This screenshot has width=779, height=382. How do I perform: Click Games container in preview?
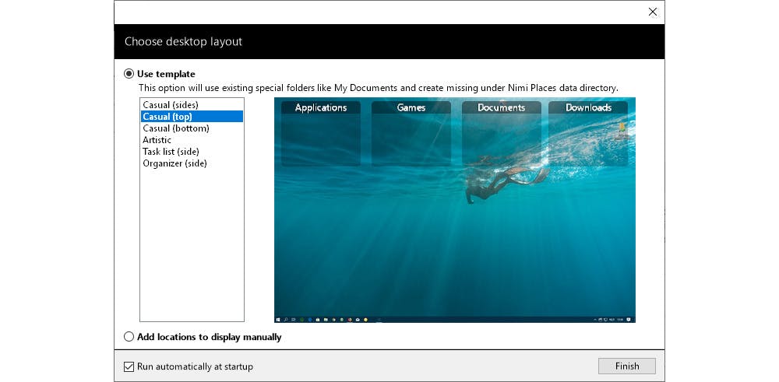(411, 134)
